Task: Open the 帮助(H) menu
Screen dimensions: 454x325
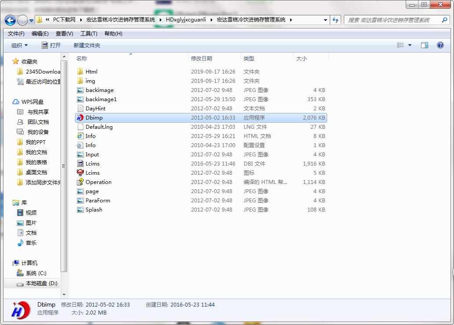Action: (113, 34)
